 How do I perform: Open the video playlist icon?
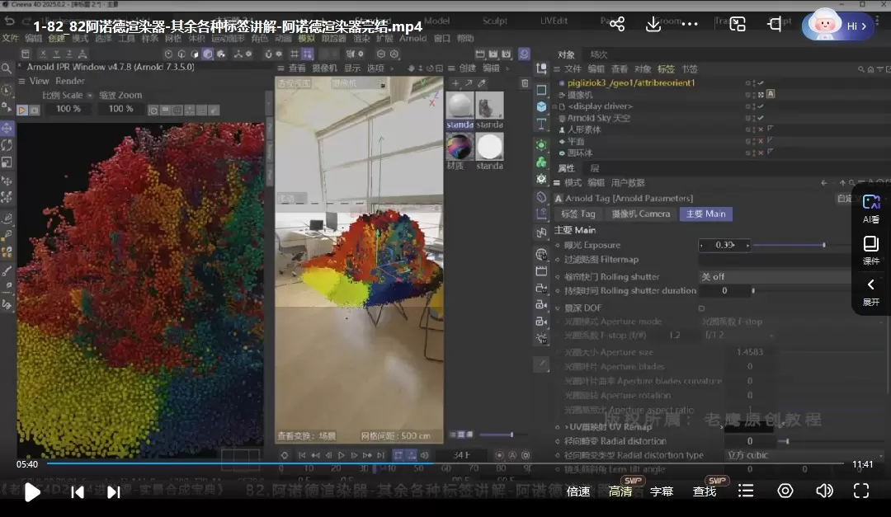pos(746,491)
